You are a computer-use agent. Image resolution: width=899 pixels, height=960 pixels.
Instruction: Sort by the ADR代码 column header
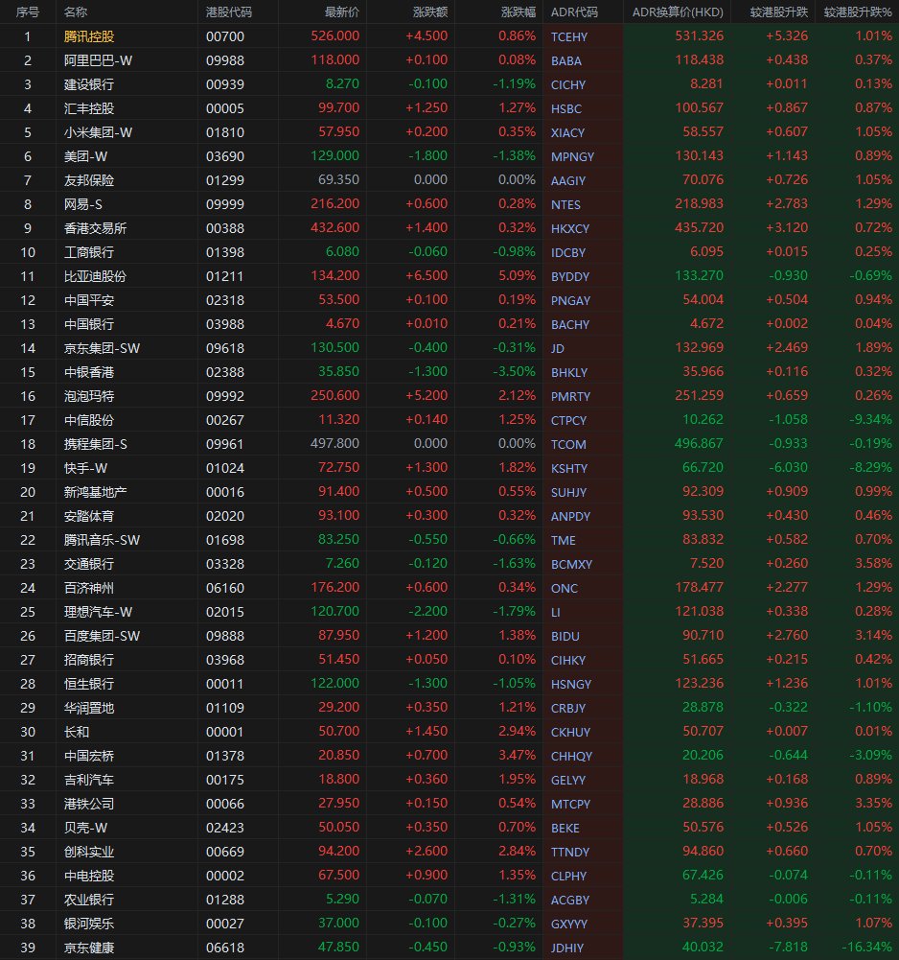[574, 12]
